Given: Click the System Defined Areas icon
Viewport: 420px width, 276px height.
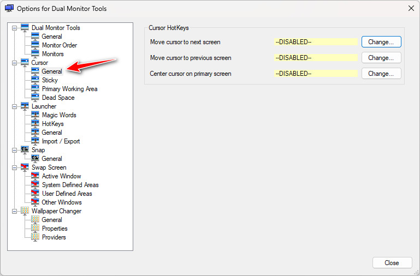Looking at the screenshot, I should (35, 185).
